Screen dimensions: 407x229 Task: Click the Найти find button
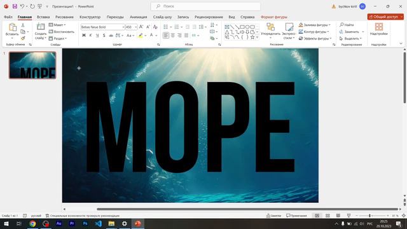pyautogui.click(x=347, y=25)
